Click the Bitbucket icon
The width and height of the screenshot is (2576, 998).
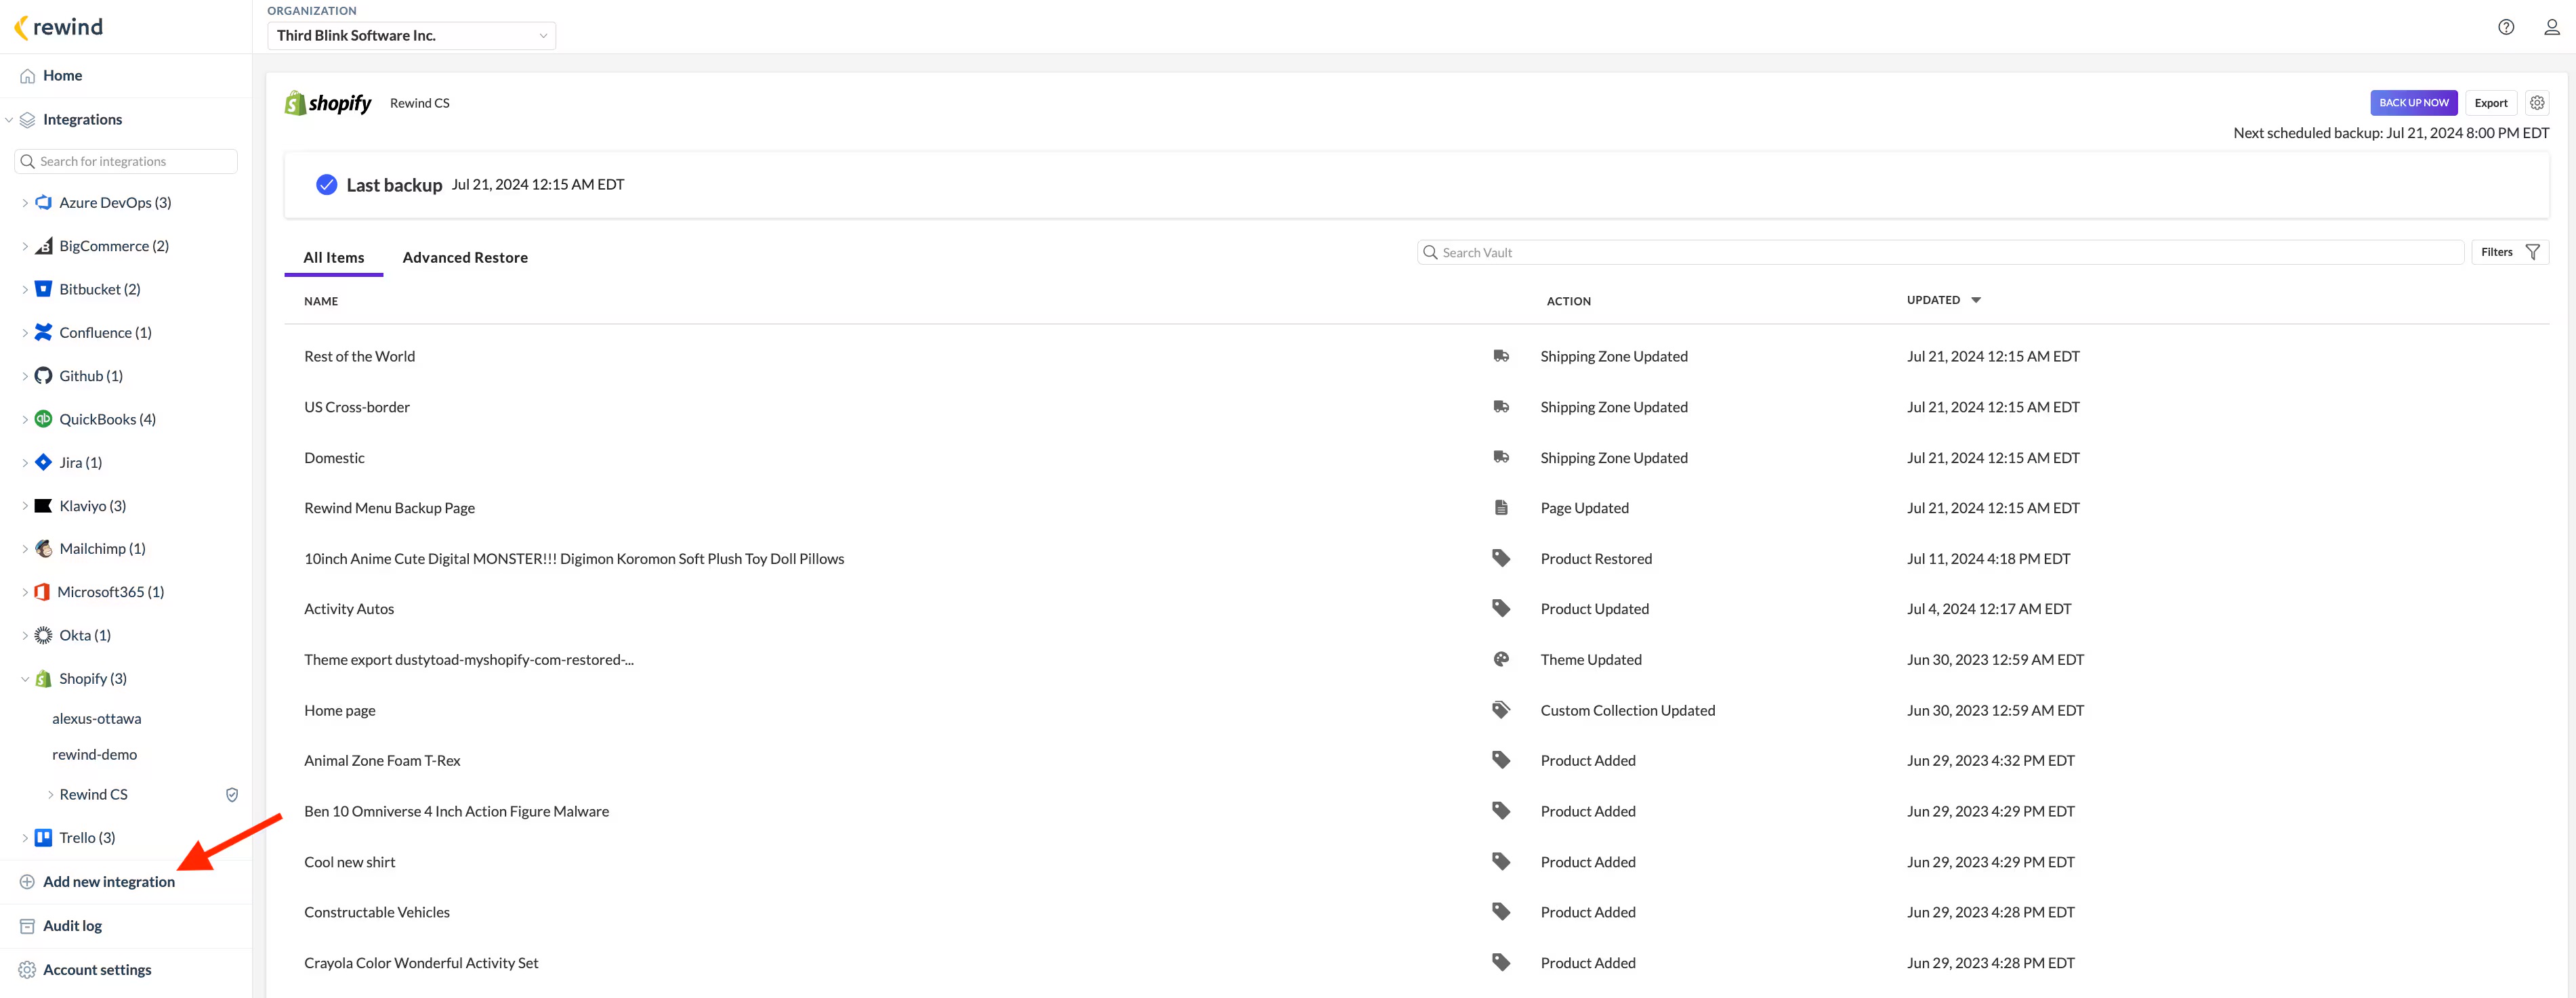43,290
